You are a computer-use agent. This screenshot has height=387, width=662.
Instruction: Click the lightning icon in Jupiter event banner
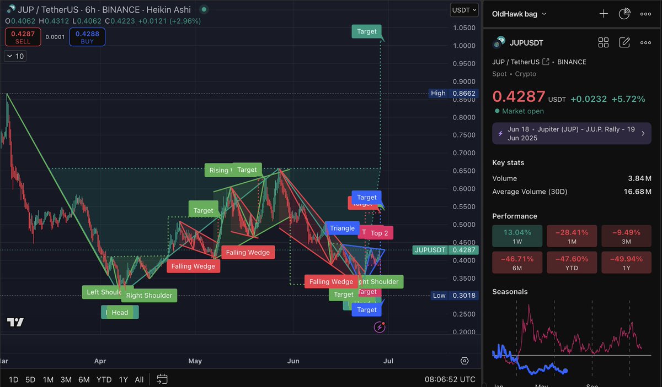pyautogui.click(x=501, y=133)
